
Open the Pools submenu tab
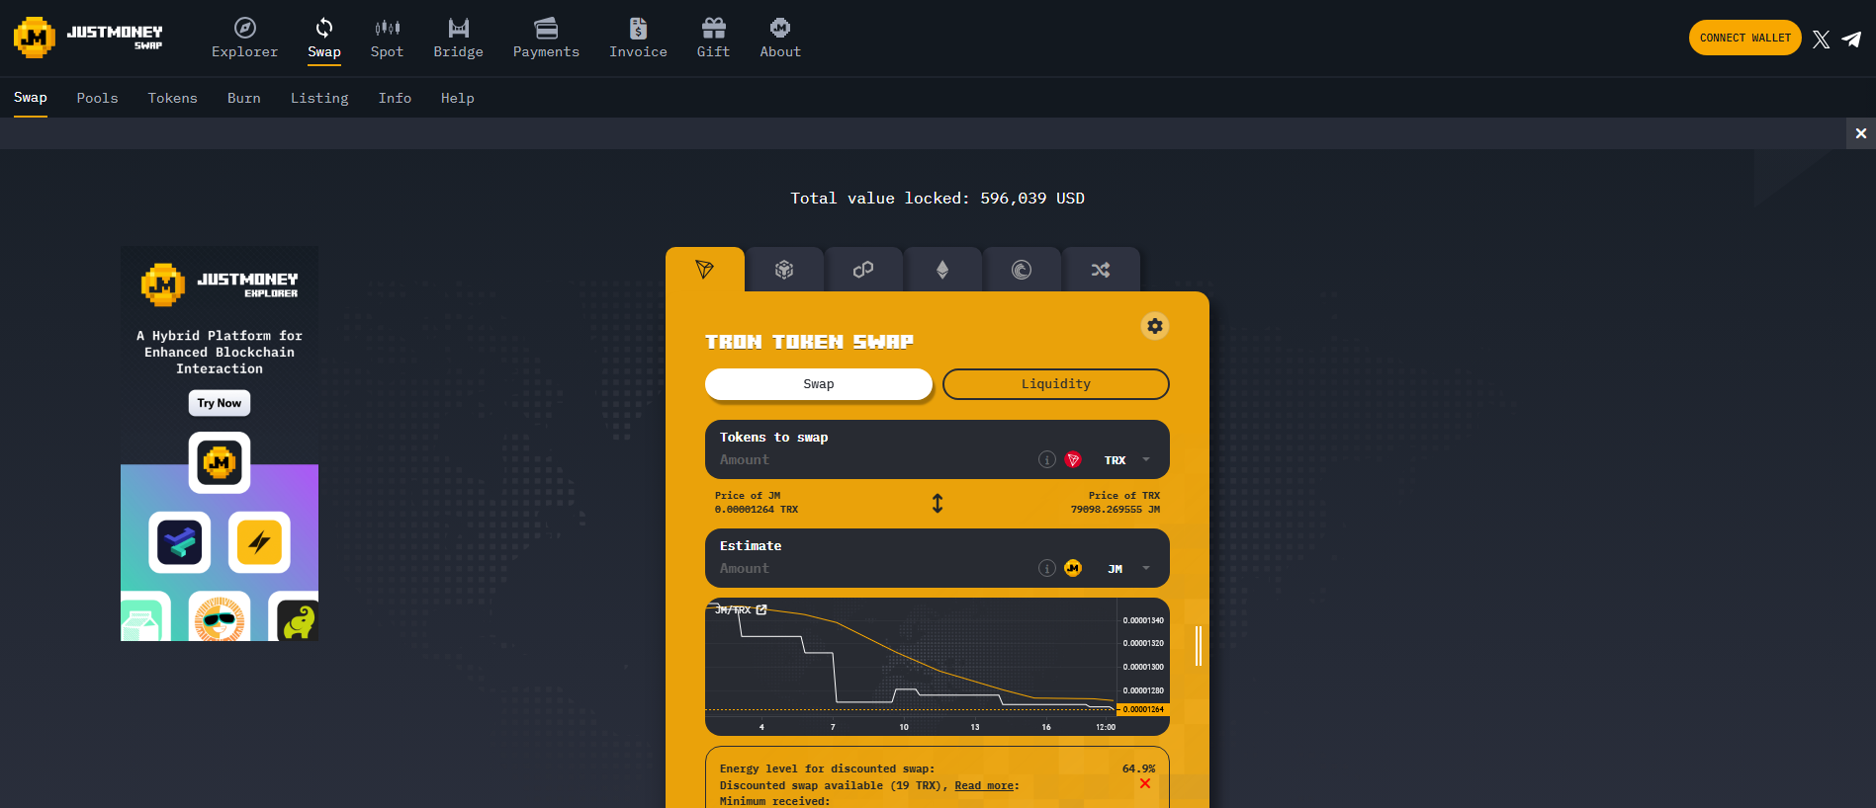tap(97, 98)
